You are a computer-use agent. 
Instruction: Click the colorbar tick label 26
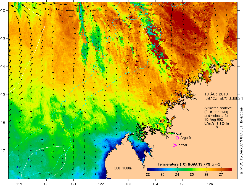click(x=206, y=175)
